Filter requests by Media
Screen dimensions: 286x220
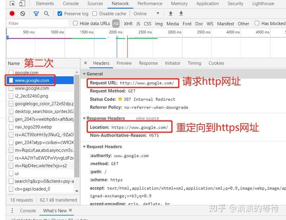172,24
